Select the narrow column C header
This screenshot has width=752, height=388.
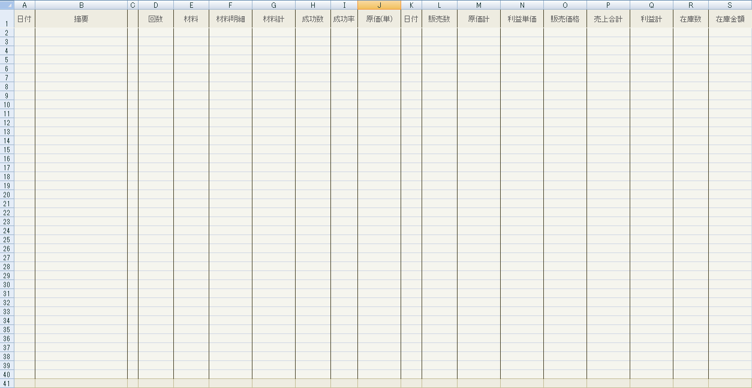pyautogui.click(x=133, y=5)
